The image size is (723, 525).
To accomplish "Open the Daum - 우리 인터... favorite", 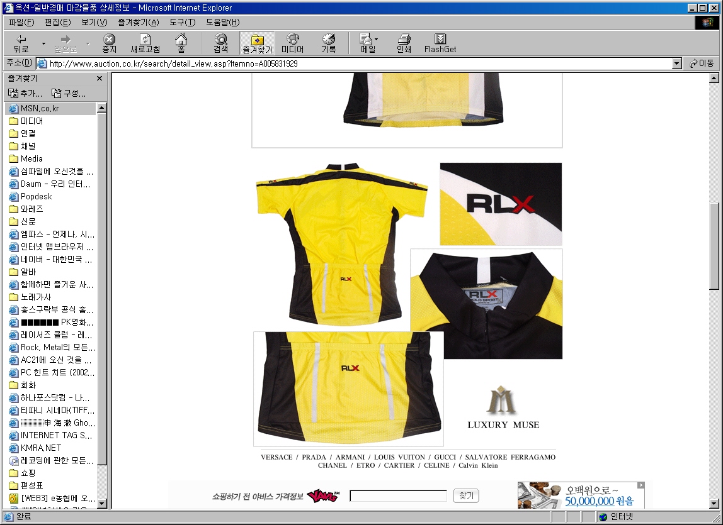I will [50, 184].
